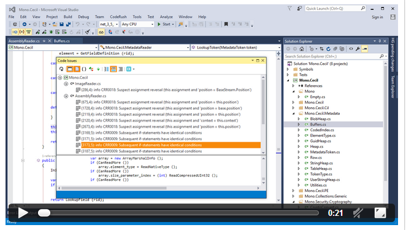Click the green bug debug-test icon
This screenshot has height=230, width=406.
pos(51,32)
